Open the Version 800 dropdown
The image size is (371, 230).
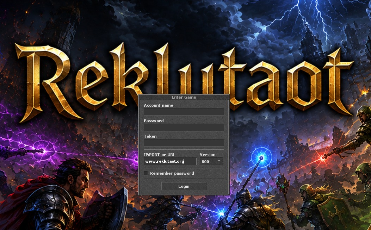pos(211,161)
